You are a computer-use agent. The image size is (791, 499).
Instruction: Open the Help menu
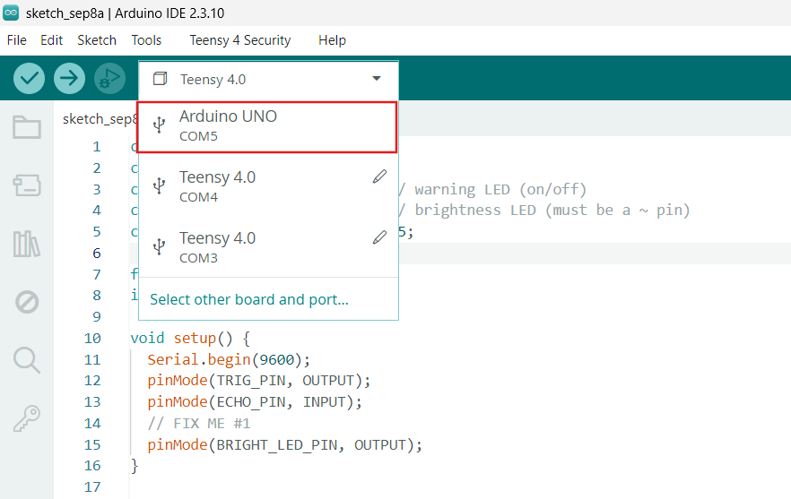(332, 40)
